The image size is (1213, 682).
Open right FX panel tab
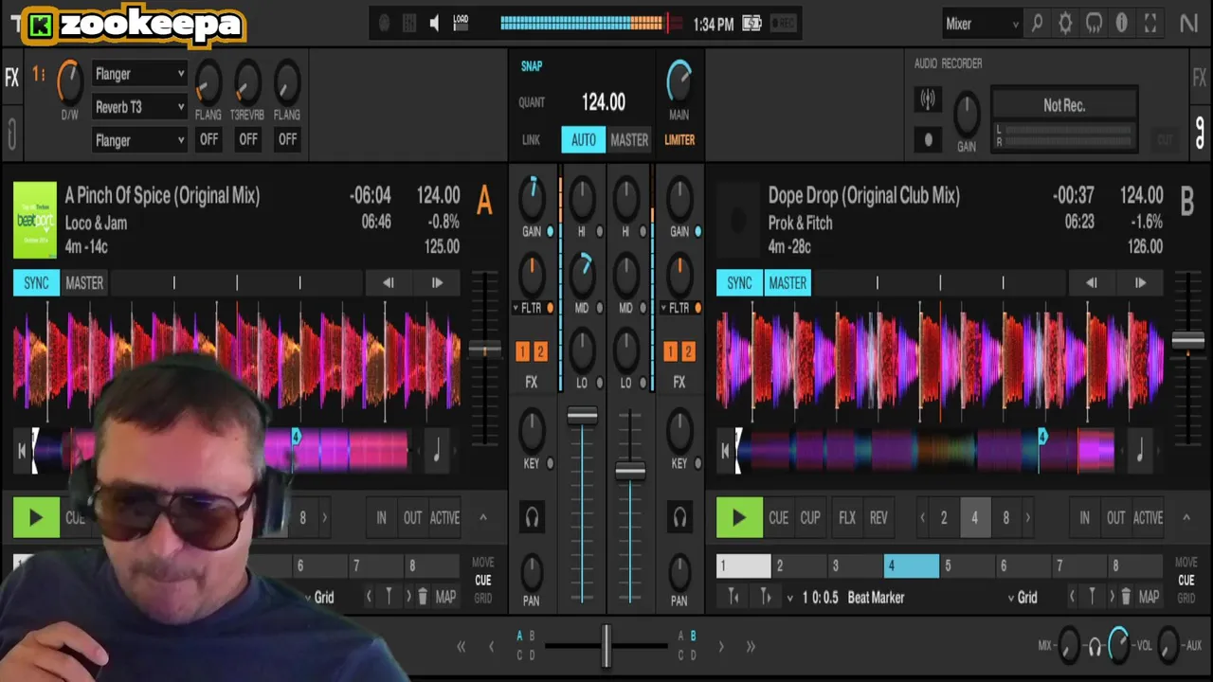point(1200,78)
